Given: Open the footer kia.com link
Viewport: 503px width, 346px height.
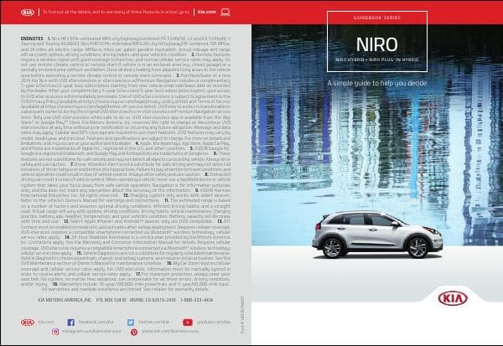Looking at the screenshot, I should pyautogui.click(x=46, y=322).
